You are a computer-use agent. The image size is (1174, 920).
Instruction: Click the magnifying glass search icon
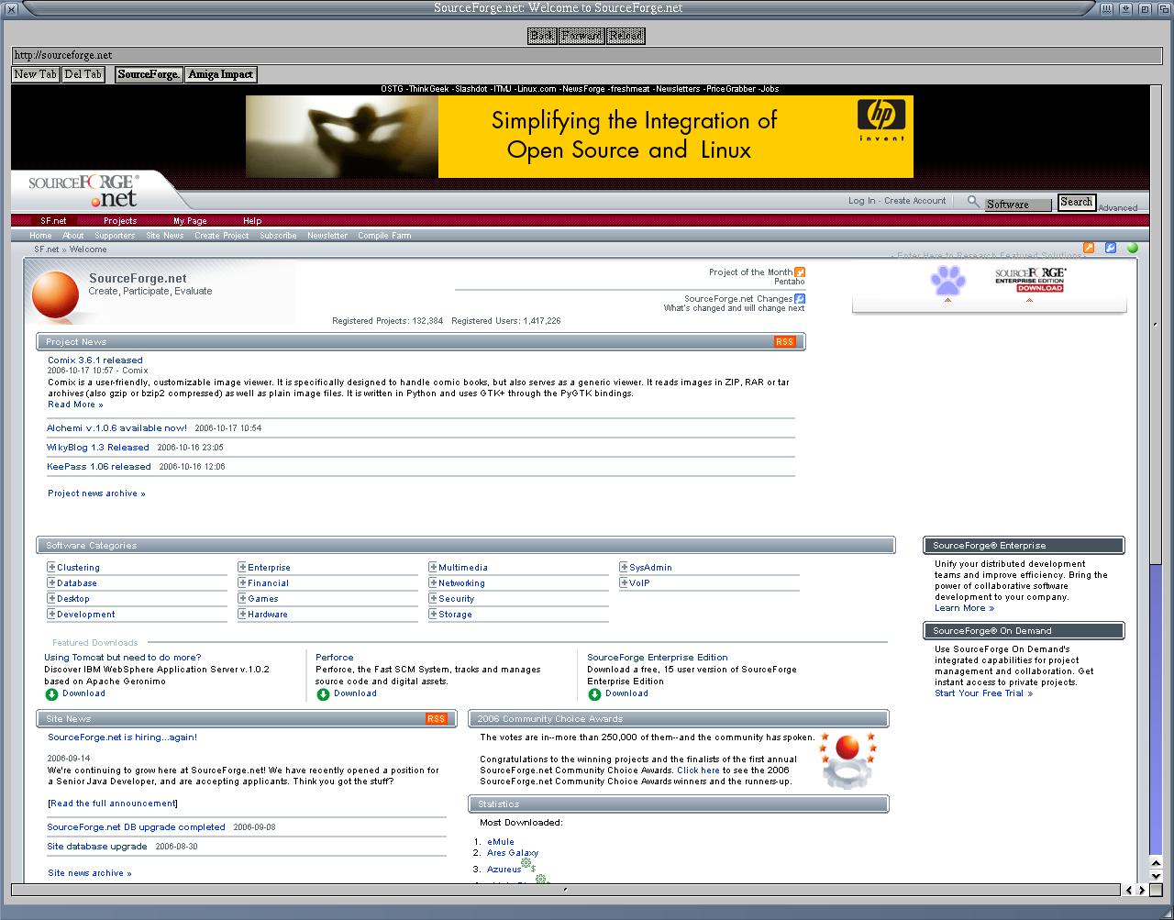(x=973, y=201)
